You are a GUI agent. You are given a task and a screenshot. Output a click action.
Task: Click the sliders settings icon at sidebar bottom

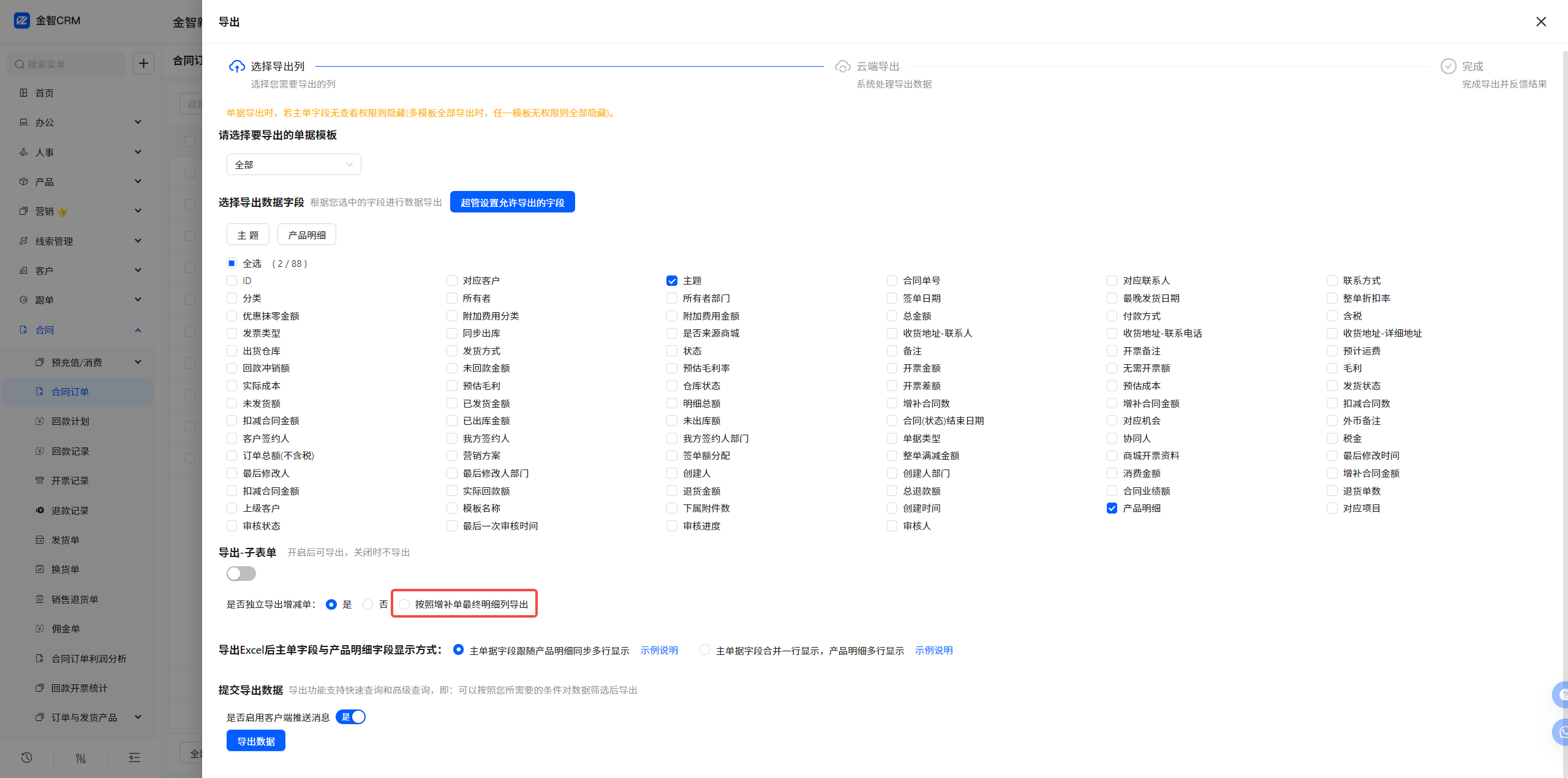pos(80,758)
